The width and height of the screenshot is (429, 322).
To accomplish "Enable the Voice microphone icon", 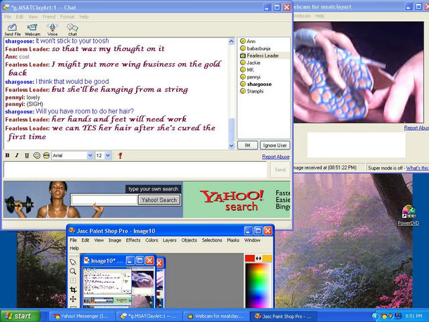I will point(52,30).
